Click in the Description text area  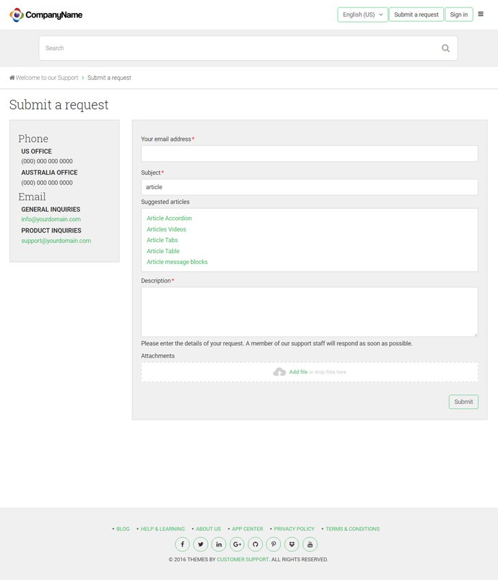(x=310, y=312)
